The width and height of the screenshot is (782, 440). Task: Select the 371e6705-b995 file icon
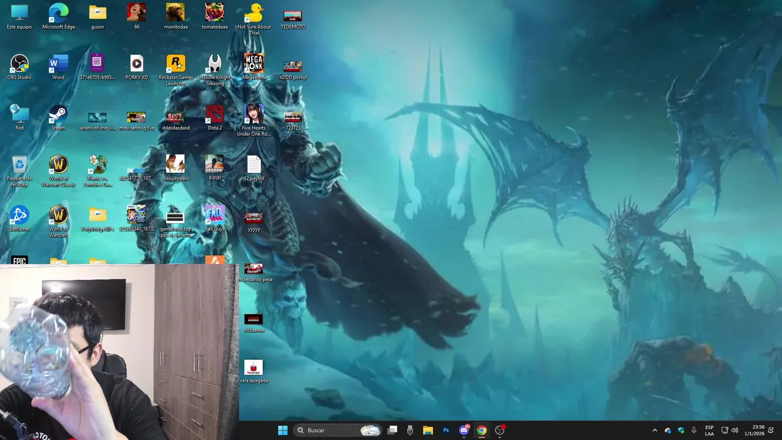pos(97,67)
